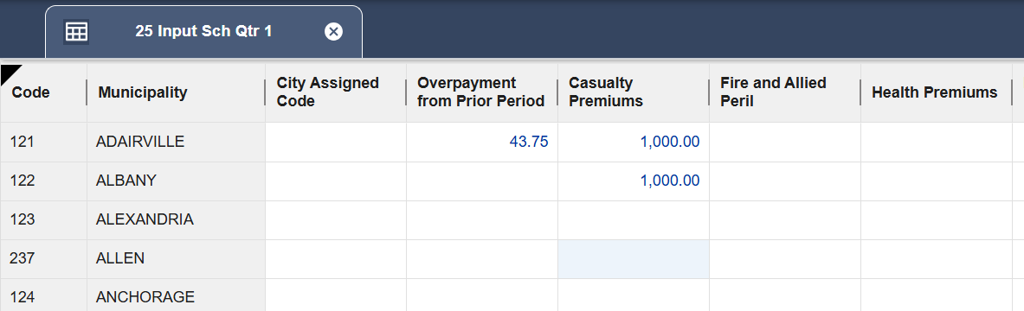Click ALLEN's Overpayment from Prior Period cell
The width and height of the screenshot is (1024, 311).
(482, 259)
